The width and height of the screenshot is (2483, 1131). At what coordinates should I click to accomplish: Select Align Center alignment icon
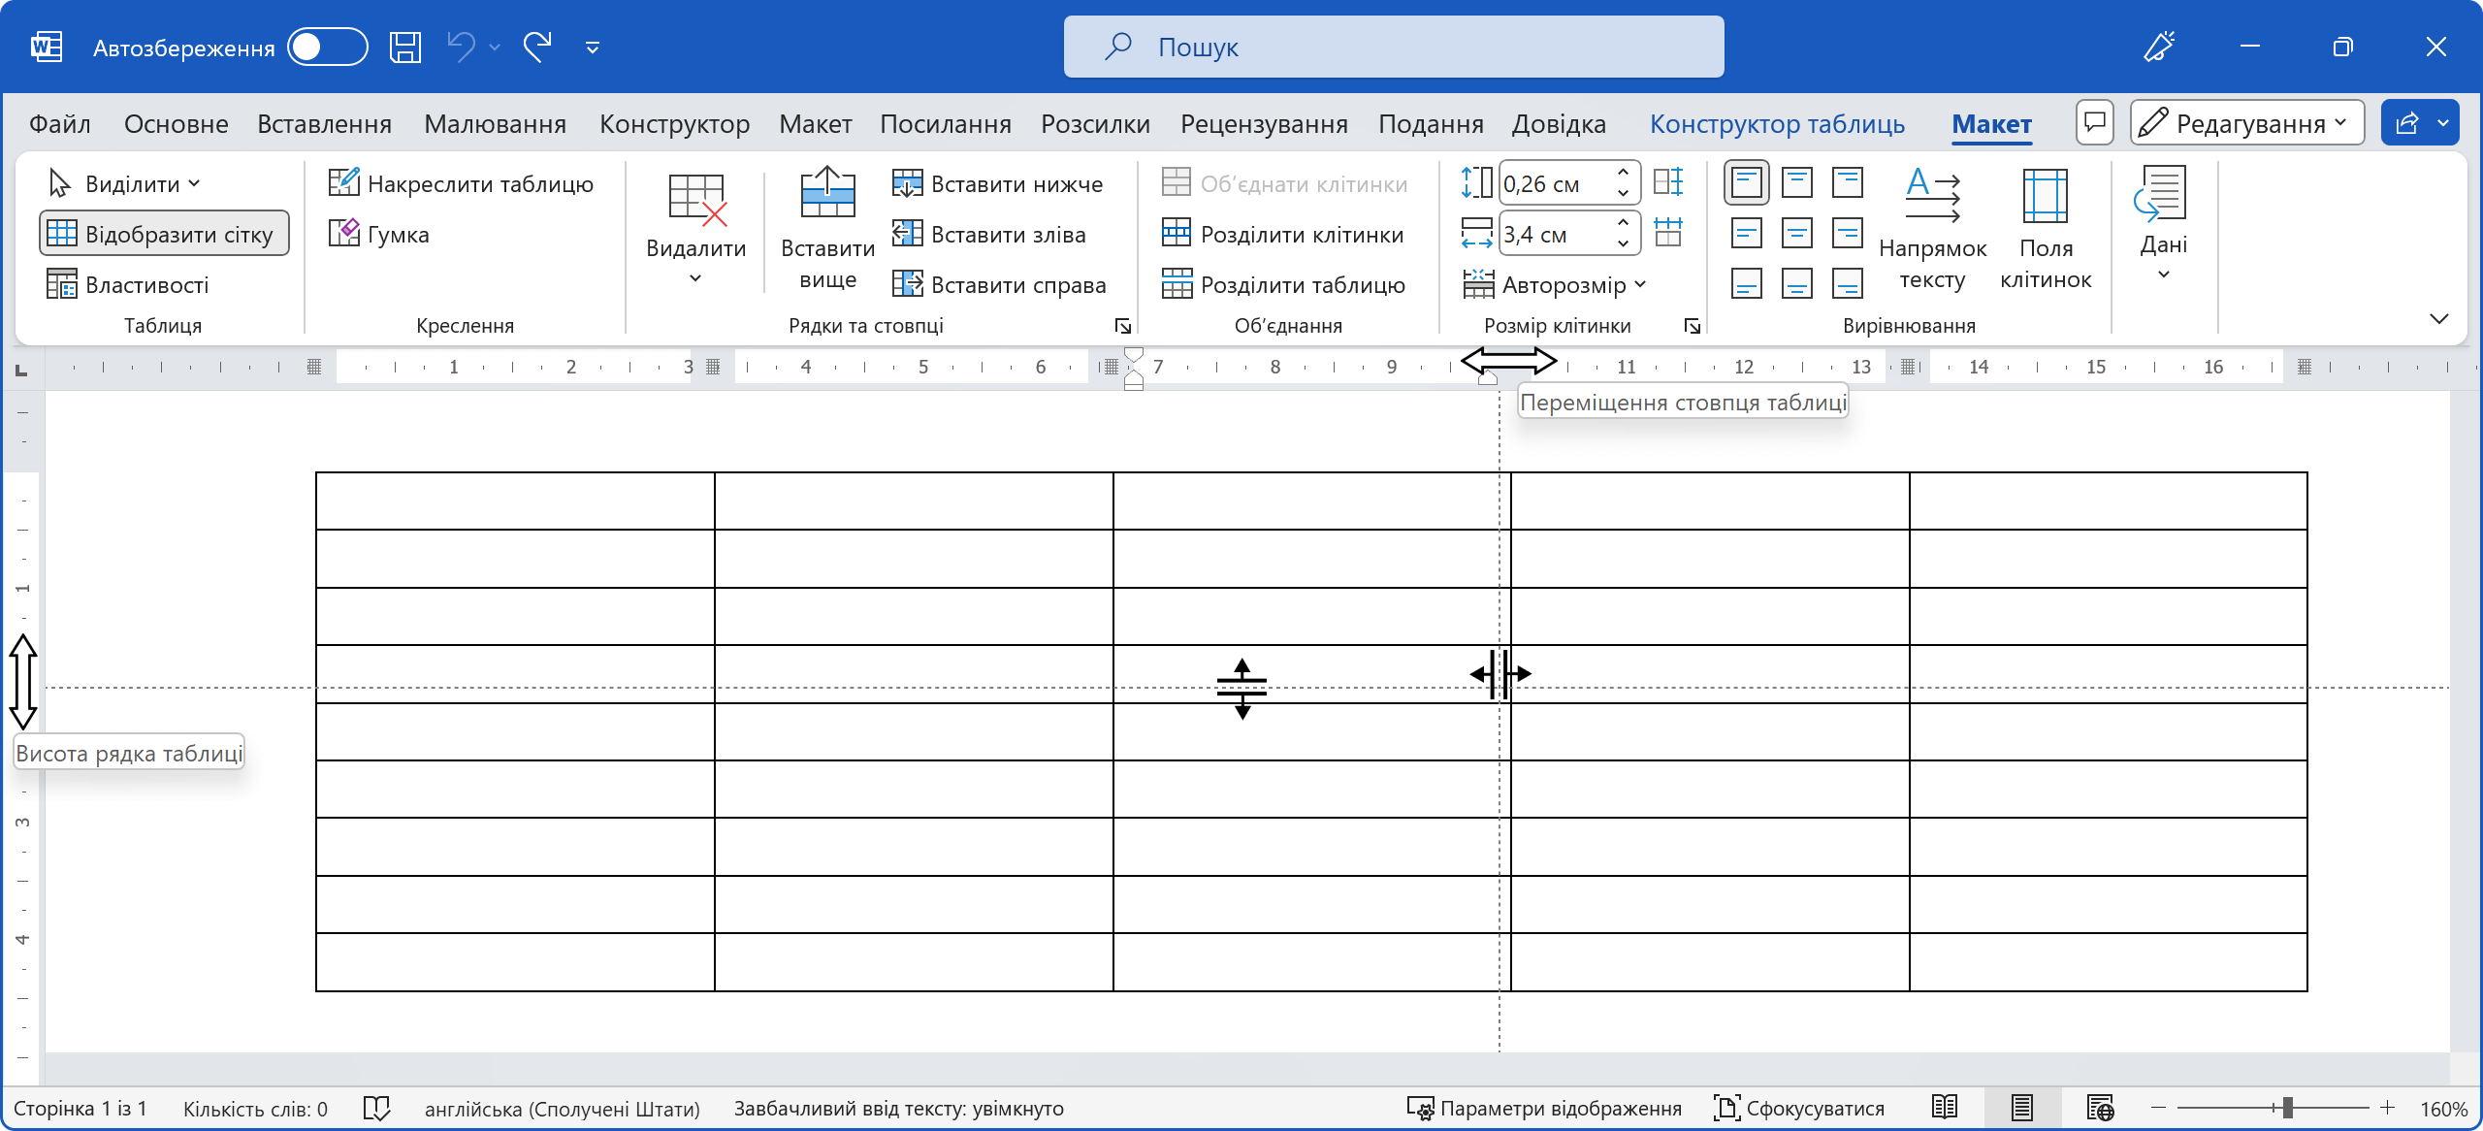tap(1796, 233)
